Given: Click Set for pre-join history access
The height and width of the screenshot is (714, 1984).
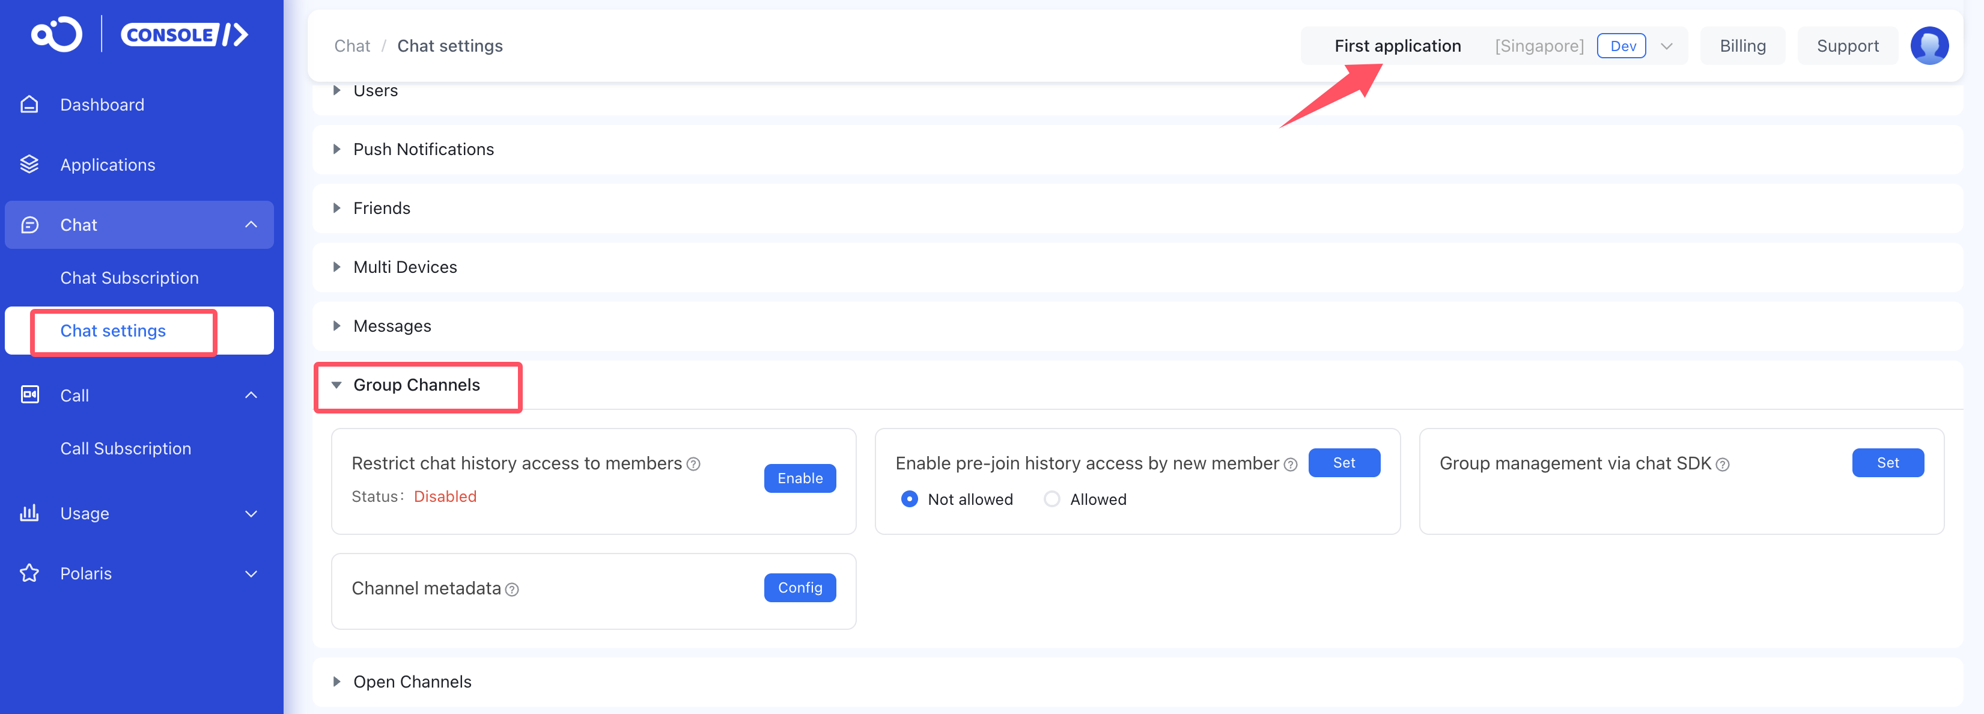Looking at the screenshot, I should 1344,463.
